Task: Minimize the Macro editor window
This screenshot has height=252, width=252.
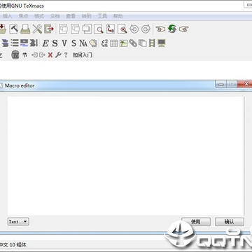Action: [220, 84]
